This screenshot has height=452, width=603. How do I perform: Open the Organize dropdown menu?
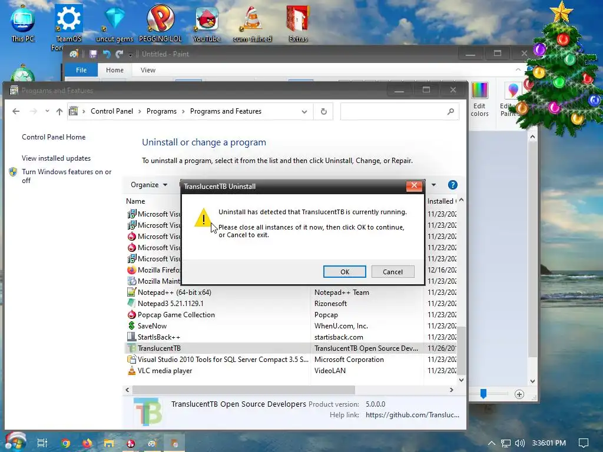point(149,185)
